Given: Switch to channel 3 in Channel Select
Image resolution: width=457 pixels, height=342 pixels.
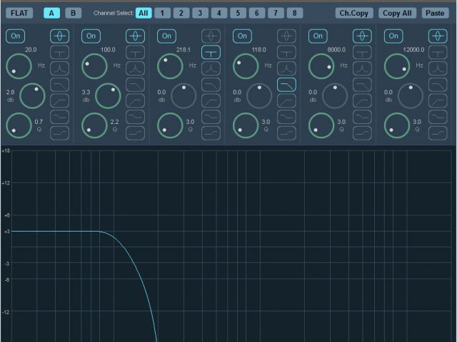Looking at the screenshot, I should pos(200,13).
